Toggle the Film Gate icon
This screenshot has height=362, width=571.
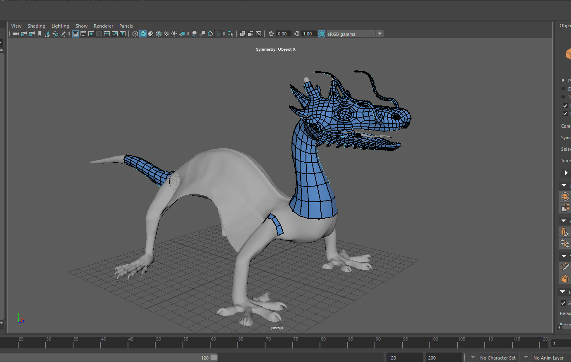pos(83,34)
